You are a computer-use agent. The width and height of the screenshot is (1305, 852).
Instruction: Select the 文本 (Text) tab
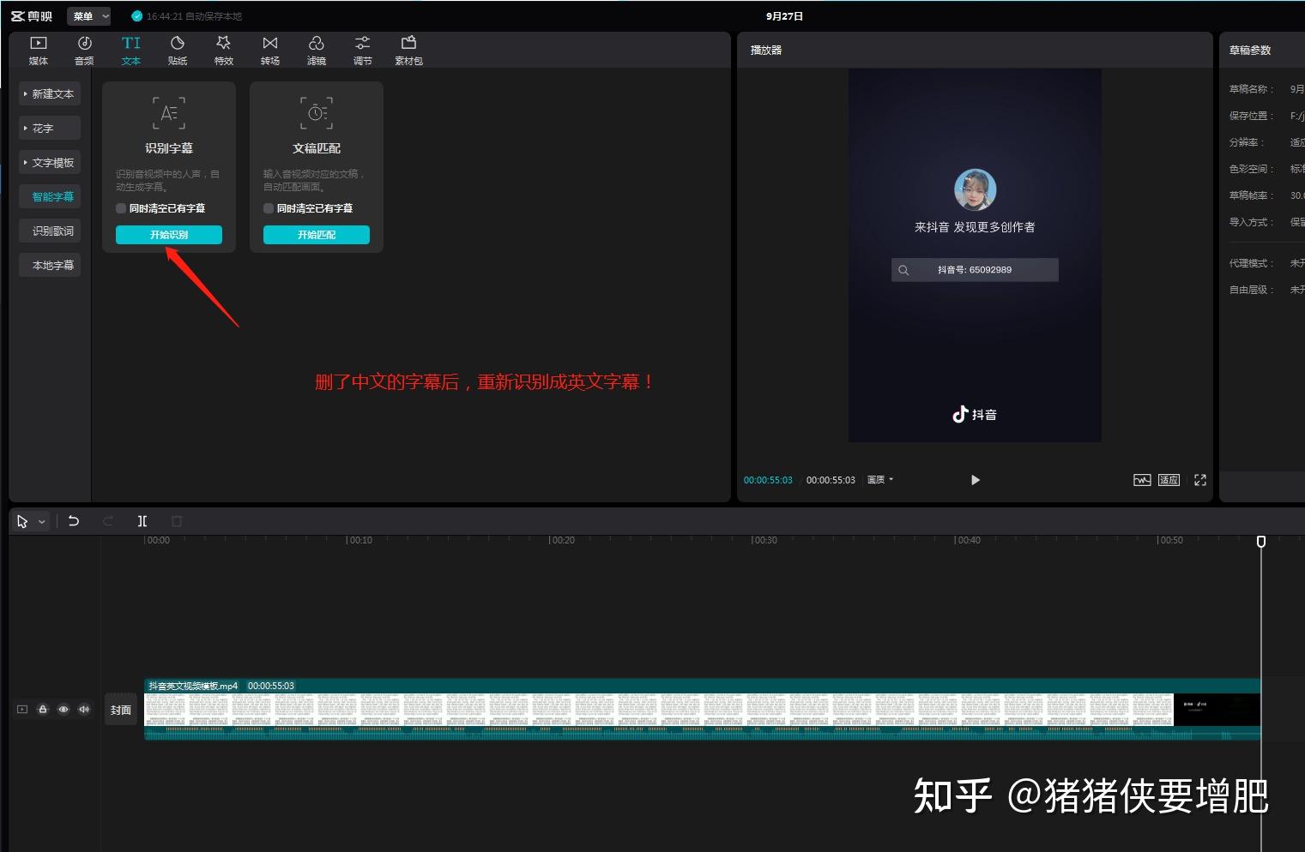pyautogui.click(x=130, y=51)
